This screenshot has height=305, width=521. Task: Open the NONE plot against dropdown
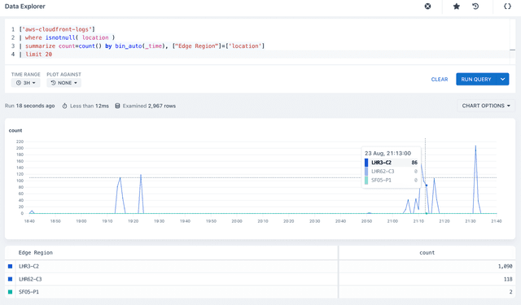[x=63, y=83]
